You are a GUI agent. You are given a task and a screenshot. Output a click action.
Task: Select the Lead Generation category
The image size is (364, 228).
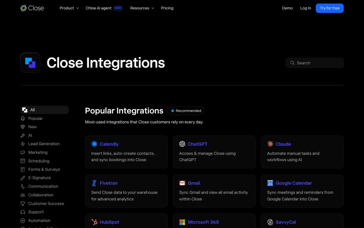(44, 144)
